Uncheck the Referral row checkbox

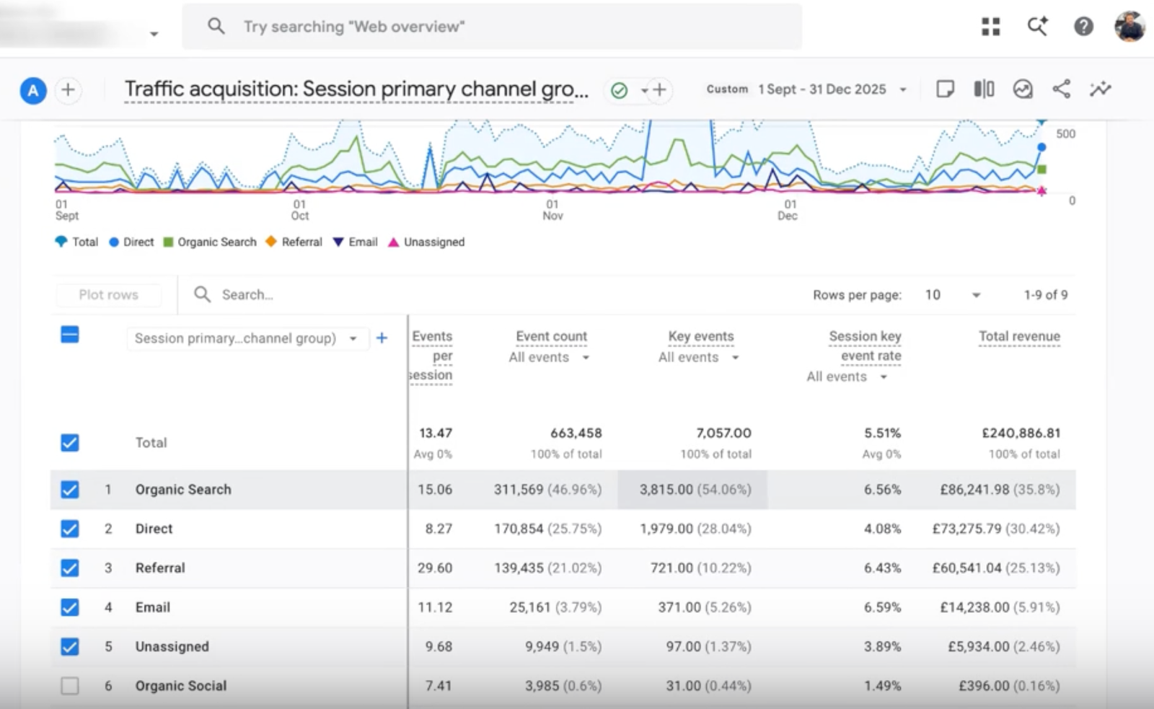click(x=70, y=568)
